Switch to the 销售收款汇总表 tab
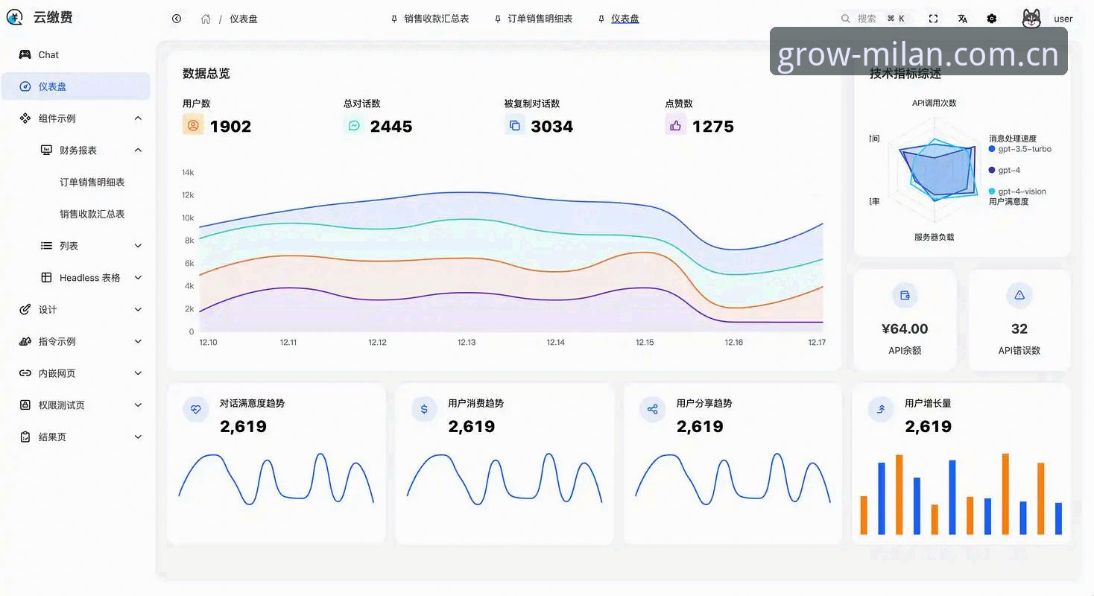1094x596 pixels. [x=430, y=19]
